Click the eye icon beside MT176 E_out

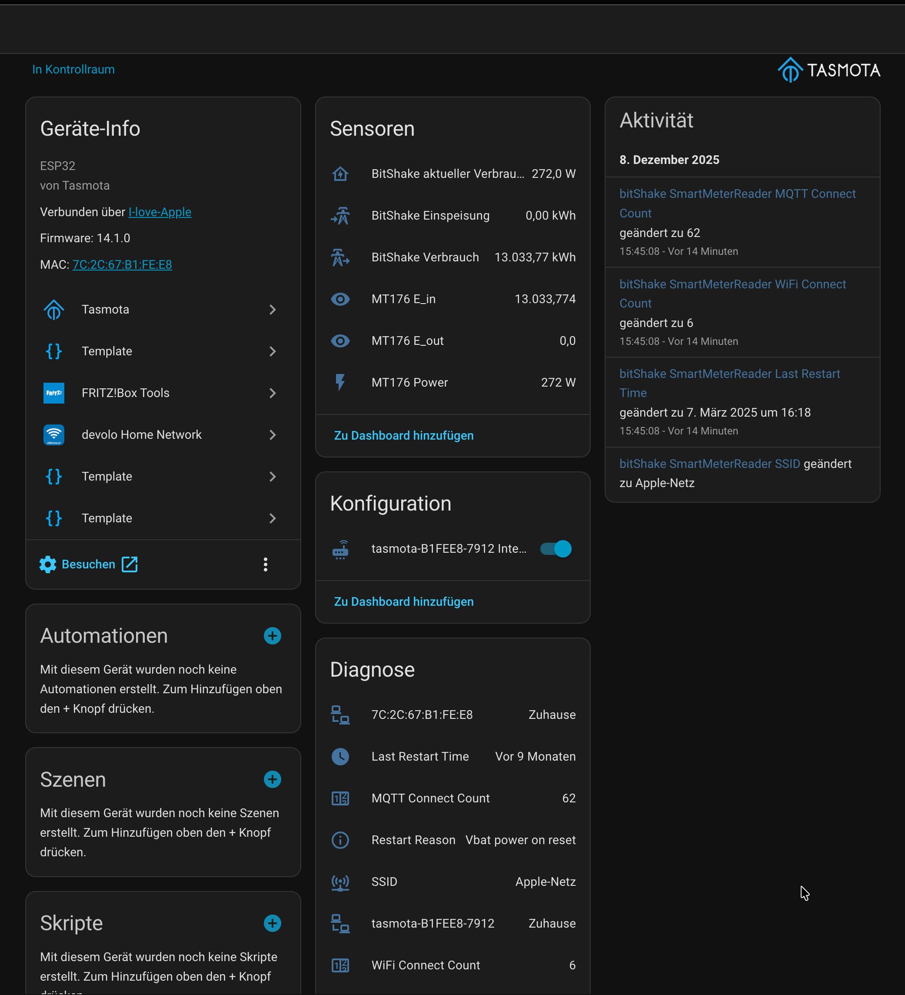coord(340,341)
